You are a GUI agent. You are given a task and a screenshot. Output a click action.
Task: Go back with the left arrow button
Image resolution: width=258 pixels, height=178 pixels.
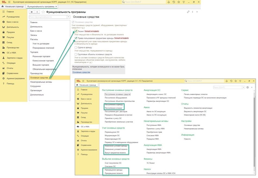click(32, 12)
